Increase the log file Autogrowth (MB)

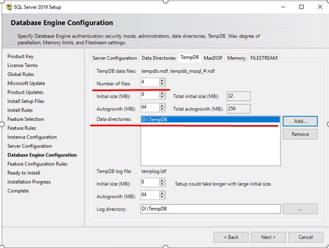point(162,193)
